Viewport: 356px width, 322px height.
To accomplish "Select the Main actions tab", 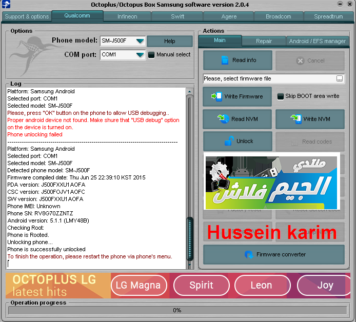I will pyautogui.click(x=220, y=41).
